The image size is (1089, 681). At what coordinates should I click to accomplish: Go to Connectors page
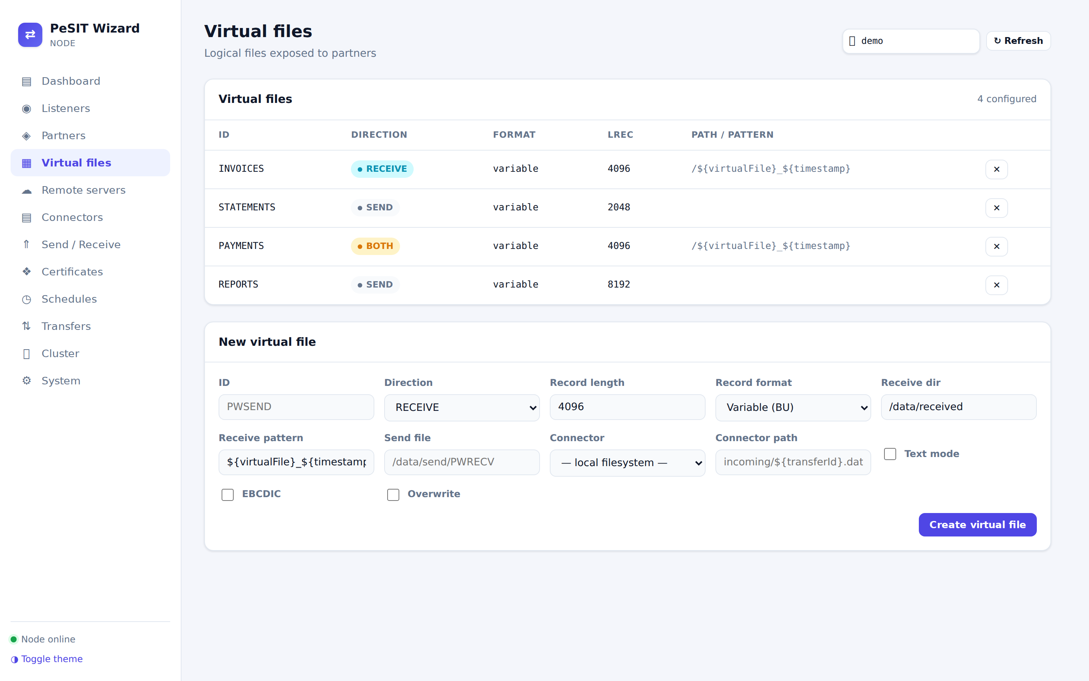[90, 218]
